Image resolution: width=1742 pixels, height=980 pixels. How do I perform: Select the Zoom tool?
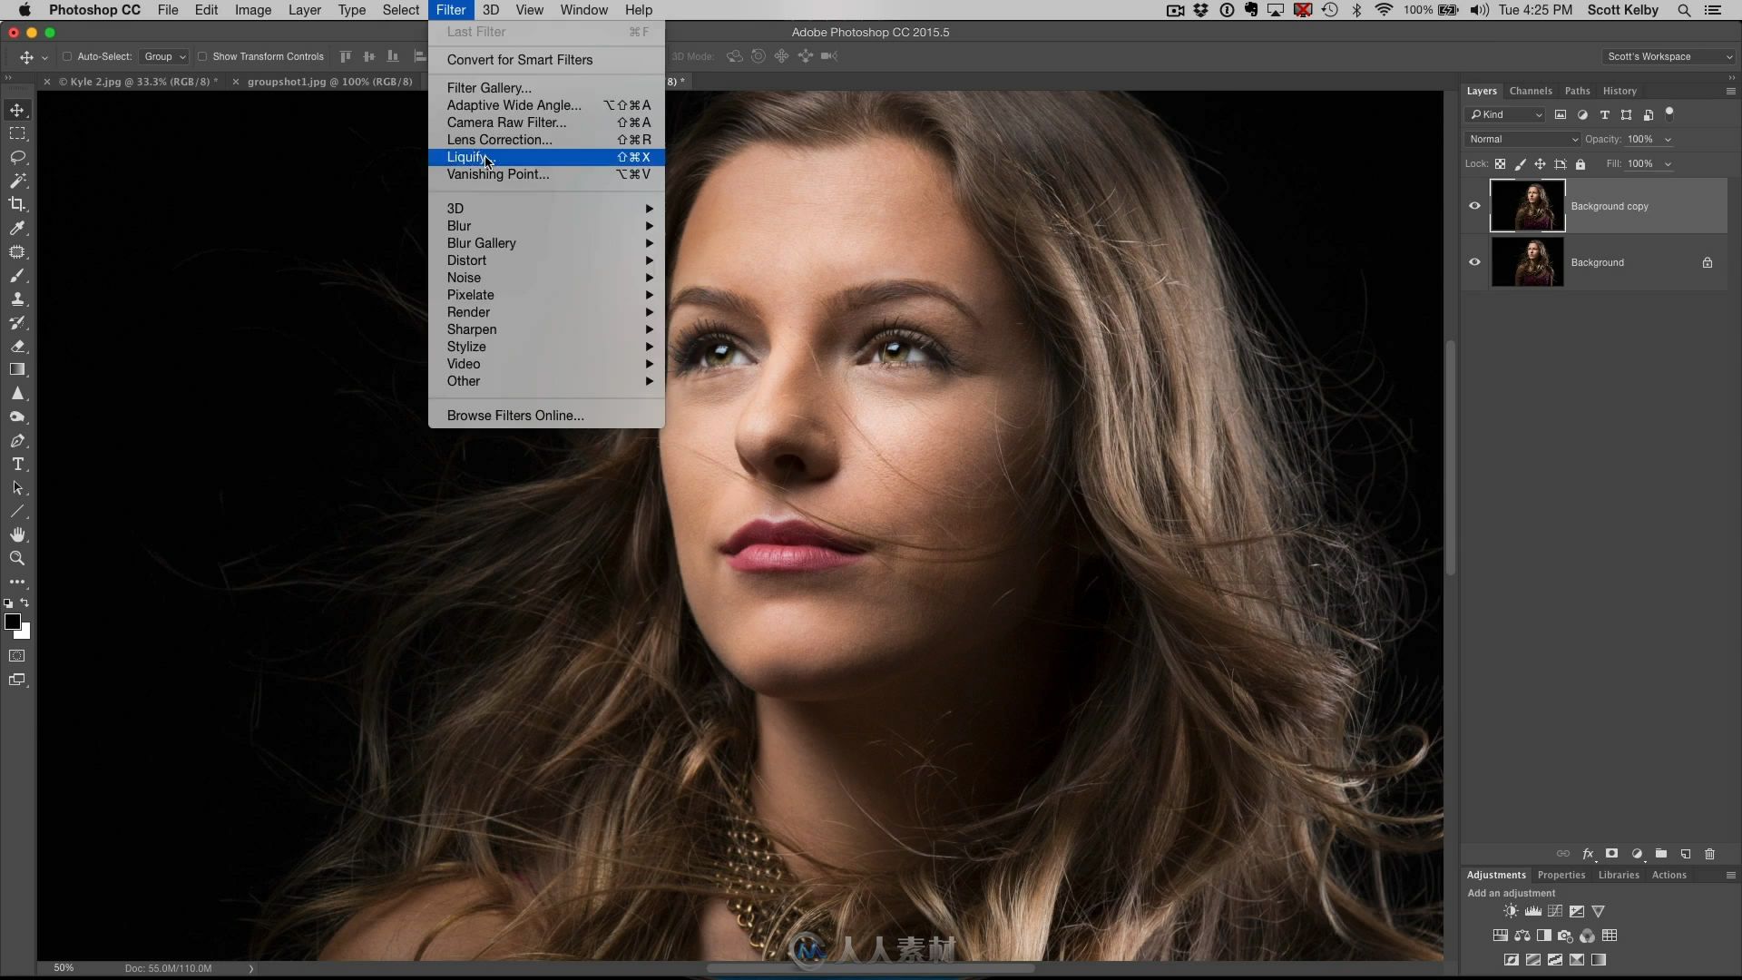point(17,559)
